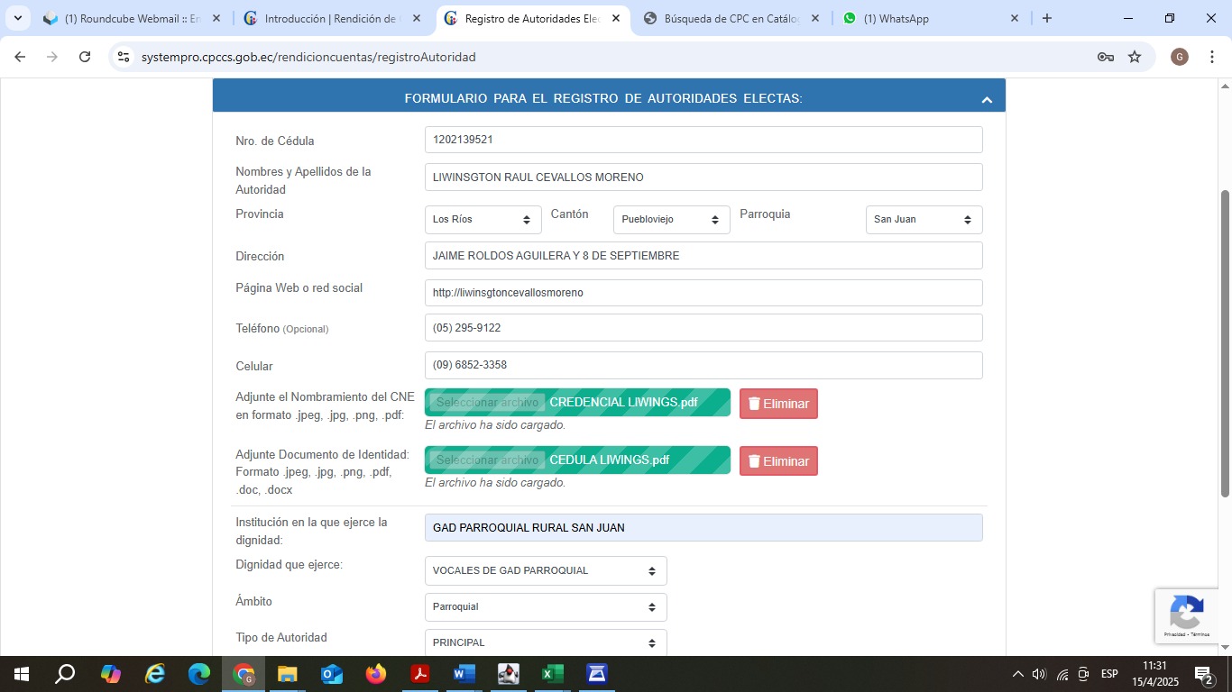The height and width of the screenshot is (692, 1232).
Task: Open the Parroquia dropdown showing San Juan
Action: 924,220
